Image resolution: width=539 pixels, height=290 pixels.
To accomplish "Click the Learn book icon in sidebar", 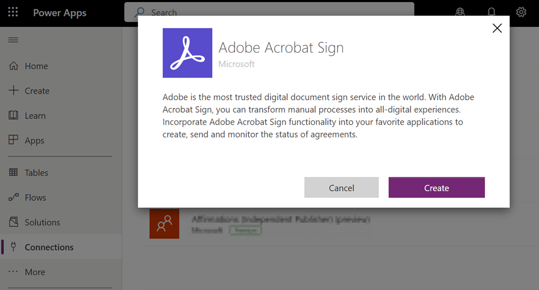I will [13, 115].
